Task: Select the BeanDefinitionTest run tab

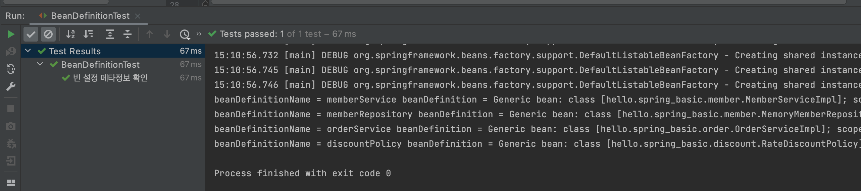Action: (x=90, y=16)
